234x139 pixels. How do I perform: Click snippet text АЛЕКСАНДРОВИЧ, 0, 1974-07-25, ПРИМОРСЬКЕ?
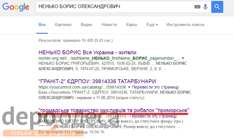(x=83, y=69)
